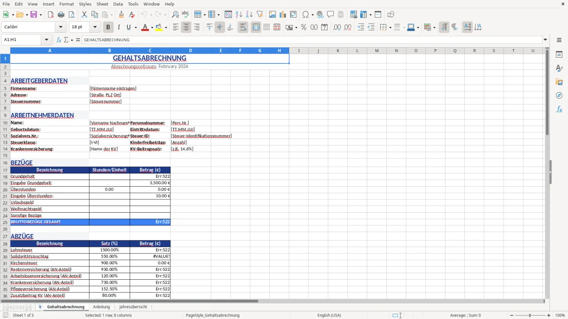Viewport: 568px width, 319px height.
Task: Open the Data menu
Action: click(x=117, y=4)
